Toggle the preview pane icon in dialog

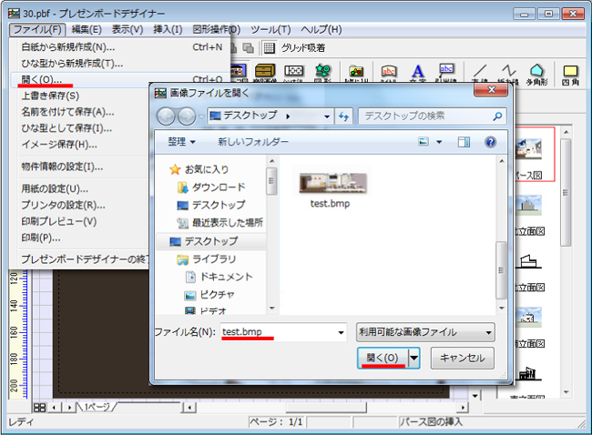click(464, 142)
